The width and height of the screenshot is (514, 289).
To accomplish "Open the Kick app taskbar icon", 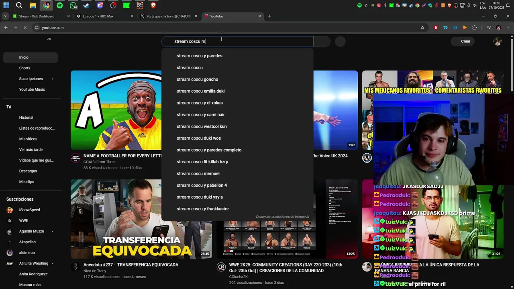I will (126, 5).
